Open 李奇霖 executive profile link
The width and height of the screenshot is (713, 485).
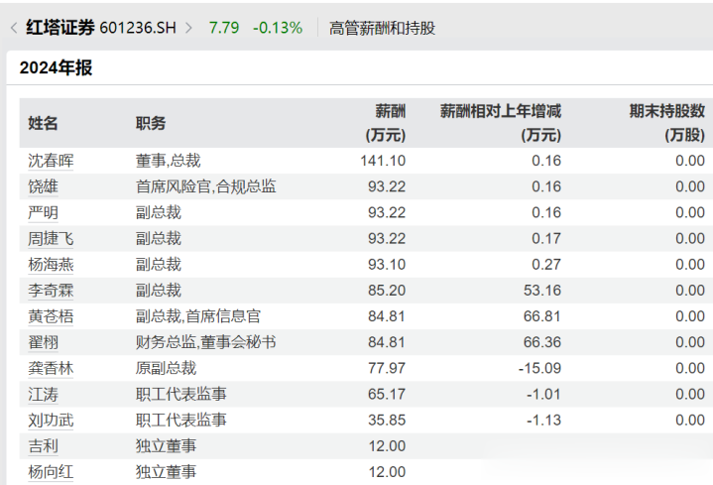click(x=51, y=291)
